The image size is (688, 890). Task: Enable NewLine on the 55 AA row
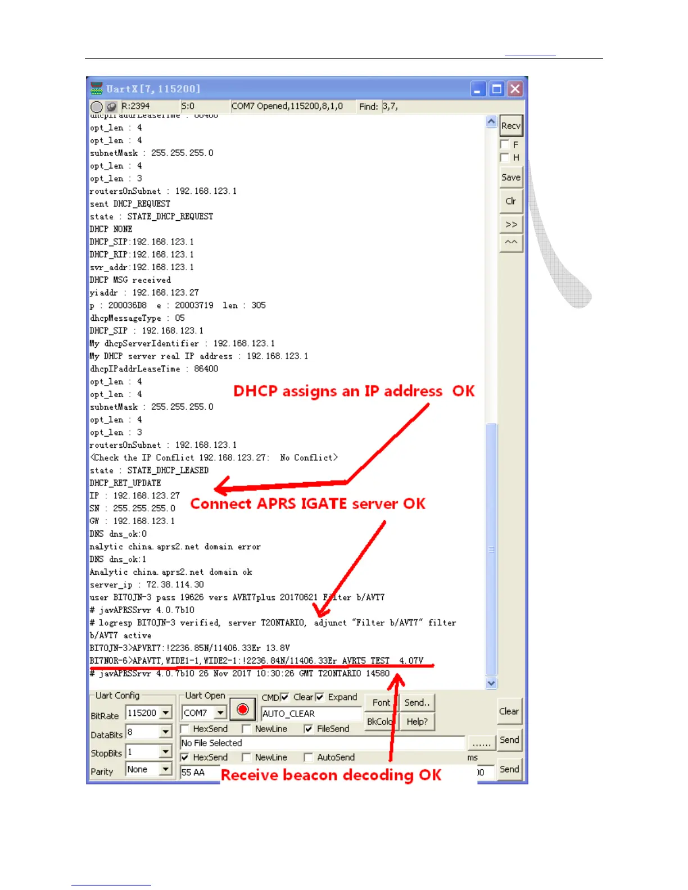point(246,757)
